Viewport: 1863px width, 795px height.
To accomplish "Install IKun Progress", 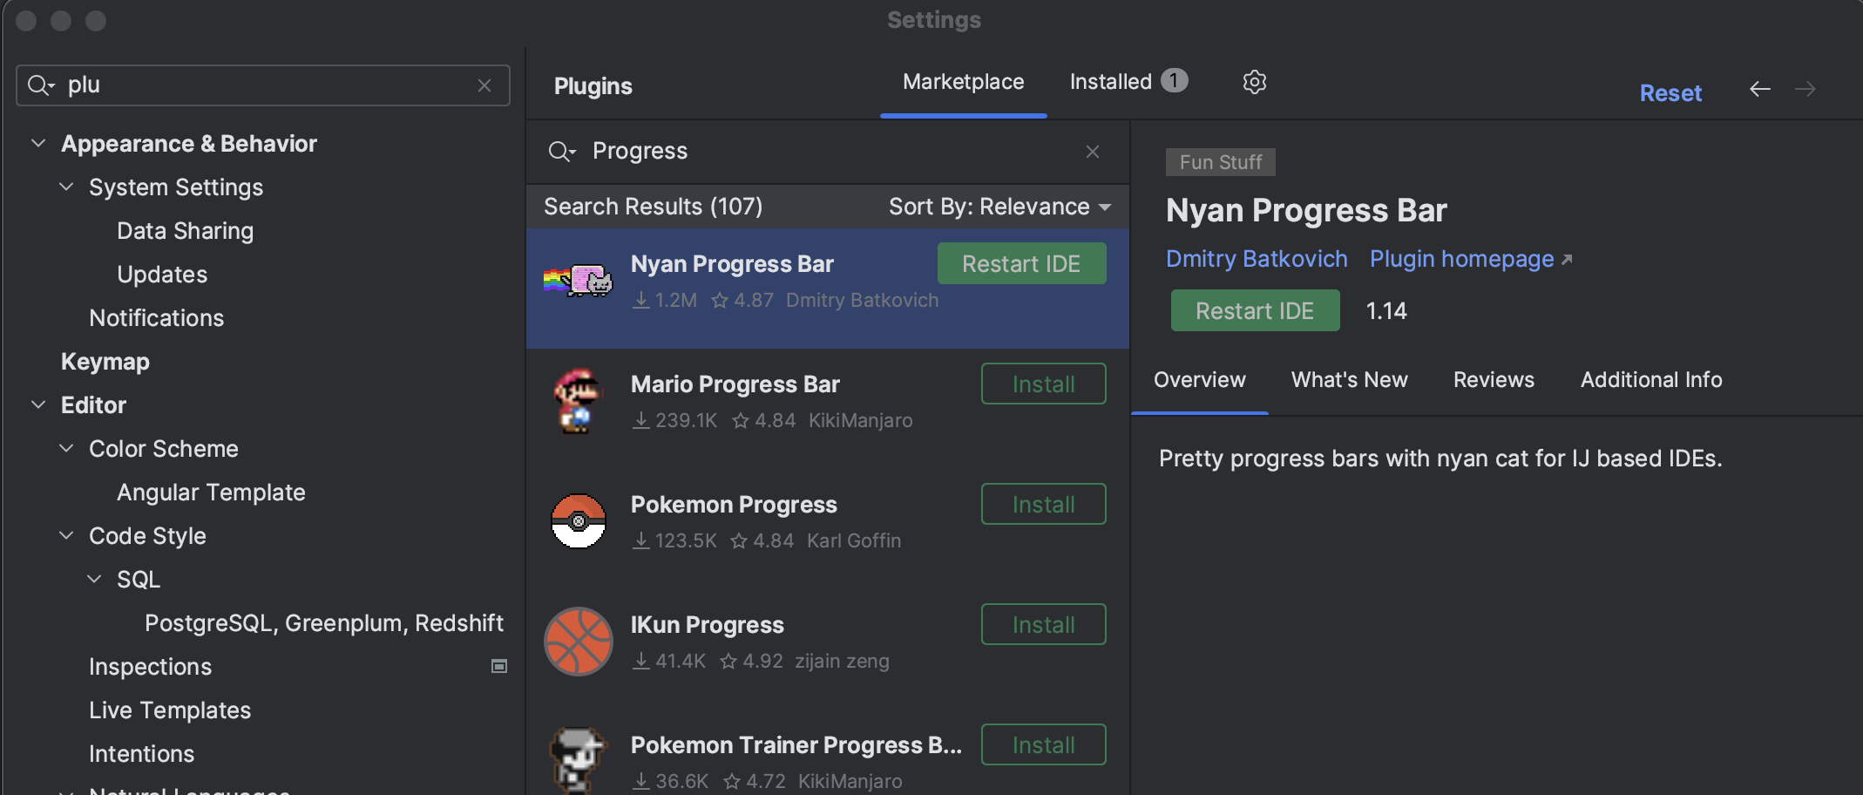I will (x=1043, y=624).
